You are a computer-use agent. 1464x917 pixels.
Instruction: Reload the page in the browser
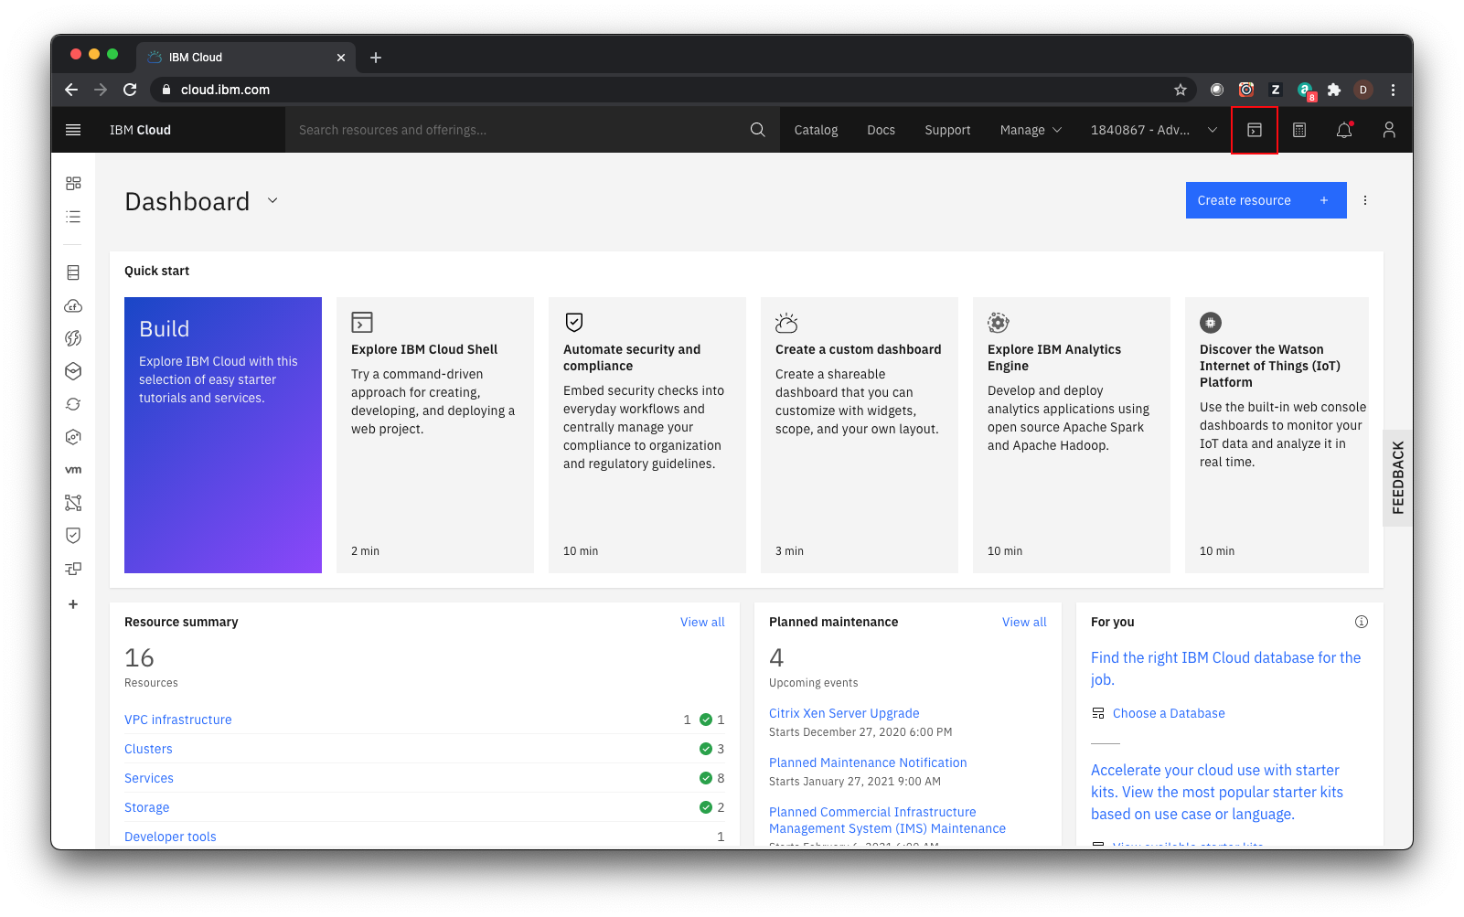[130, 90]
